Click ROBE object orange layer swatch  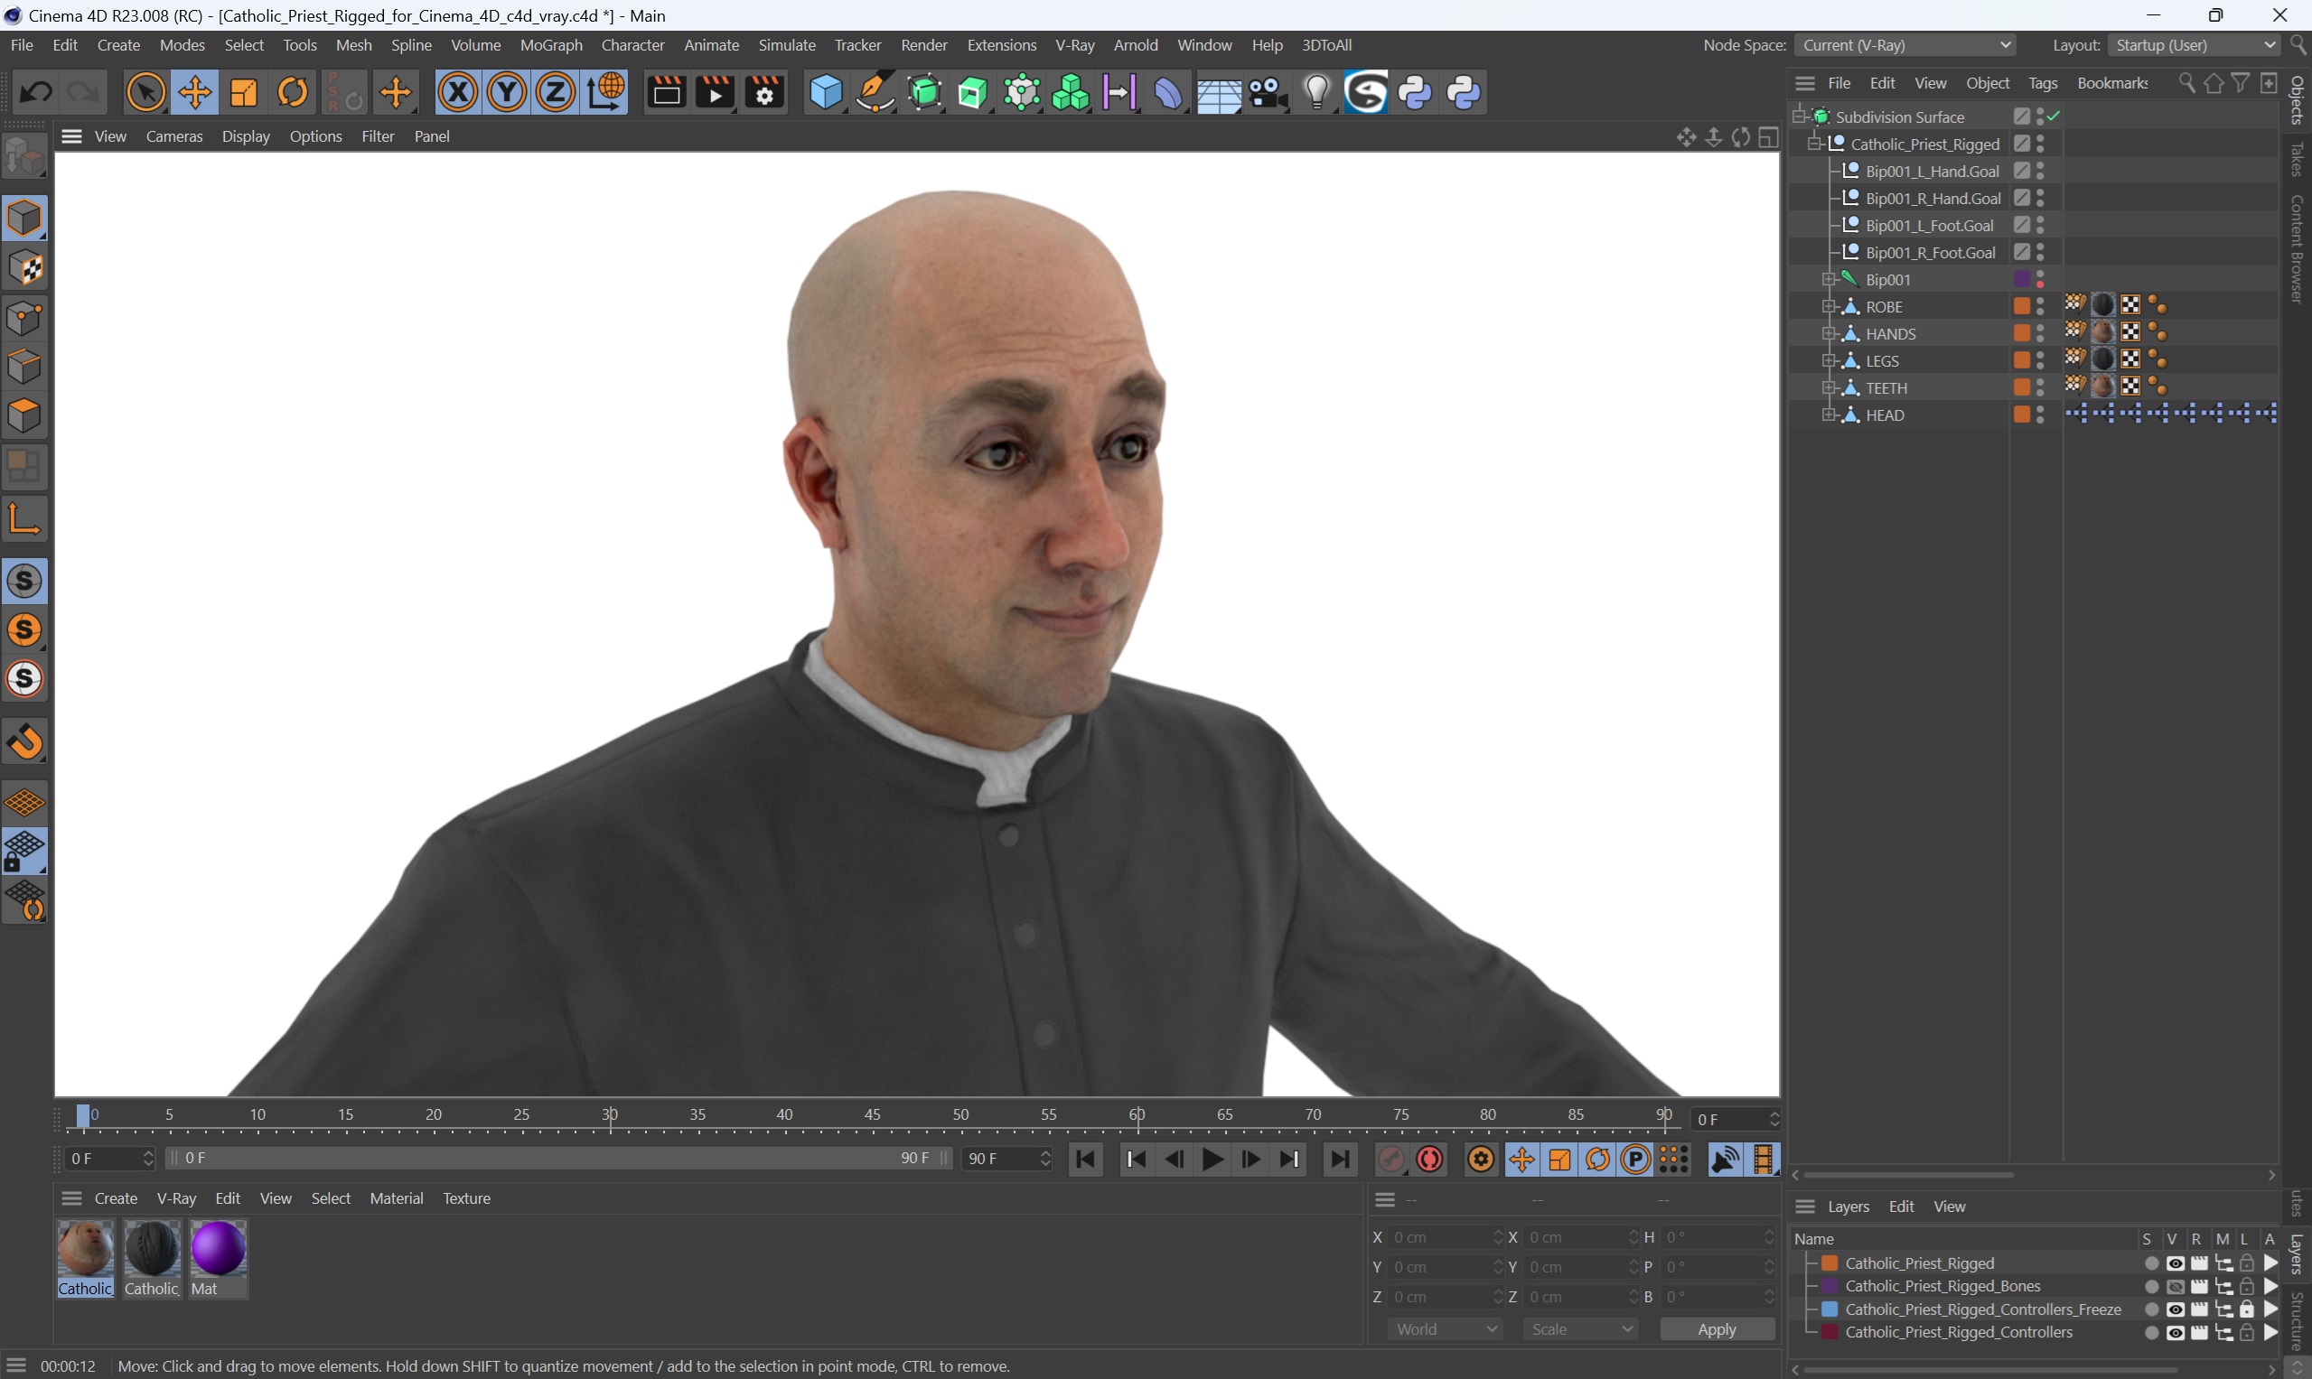[2021, 307]
